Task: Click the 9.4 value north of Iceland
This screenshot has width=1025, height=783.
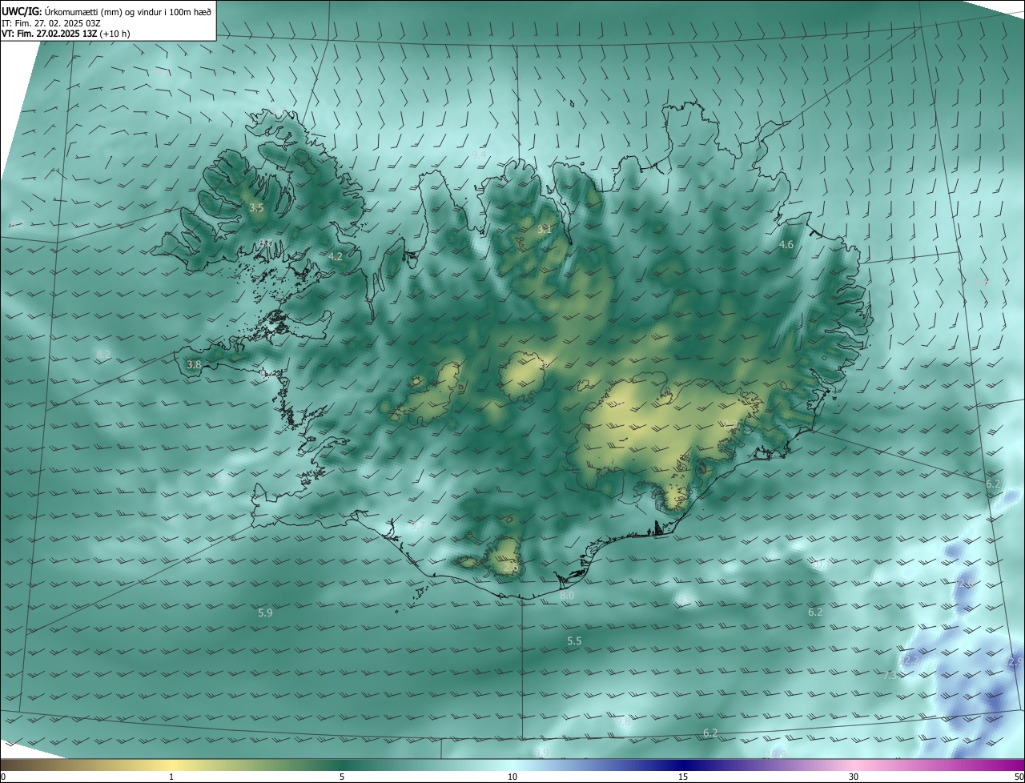Action: [x=479, y=155]
